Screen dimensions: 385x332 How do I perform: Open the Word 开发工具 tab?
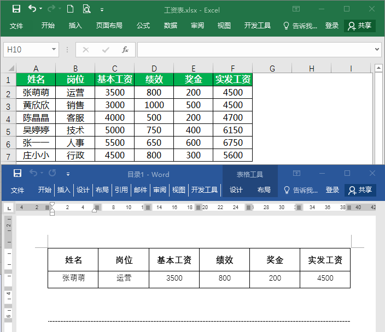coord(205,190)
